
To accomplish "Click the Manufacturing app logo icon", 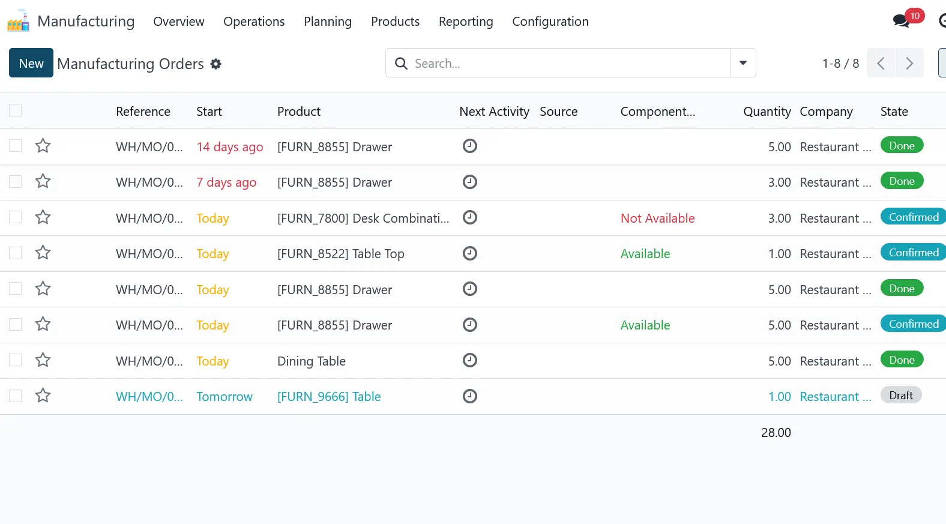I will pyautogui.click(x=18, y=21).
